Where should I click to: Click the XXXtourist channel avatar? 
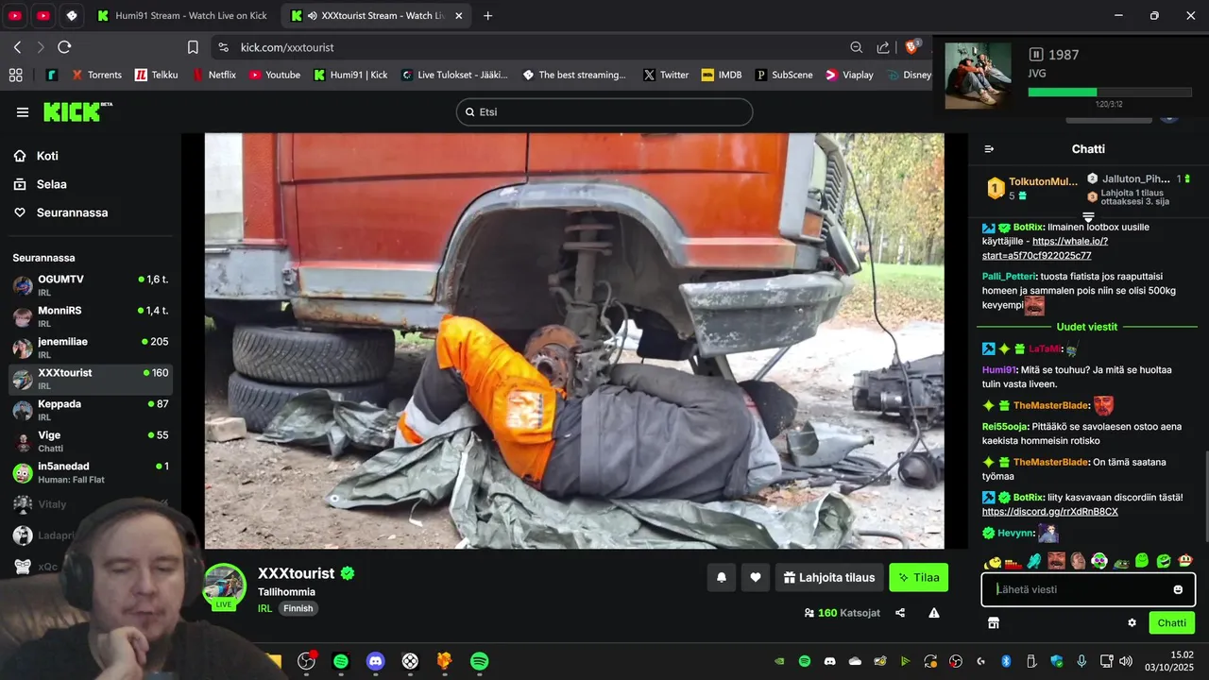click(x=225, y=586)
